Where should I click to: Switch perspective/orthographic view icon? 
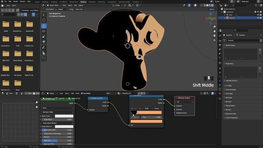pyautogui.click(x=215, y=40)
